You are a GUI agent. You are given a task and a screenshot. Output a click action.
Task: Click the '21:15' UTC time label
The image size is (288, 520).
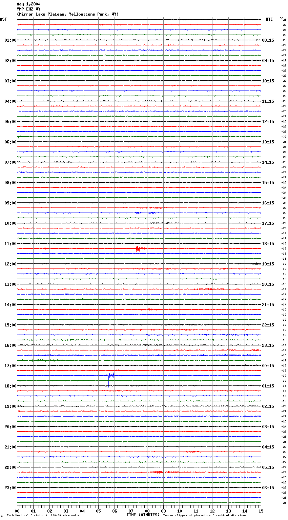coord(268,305)
